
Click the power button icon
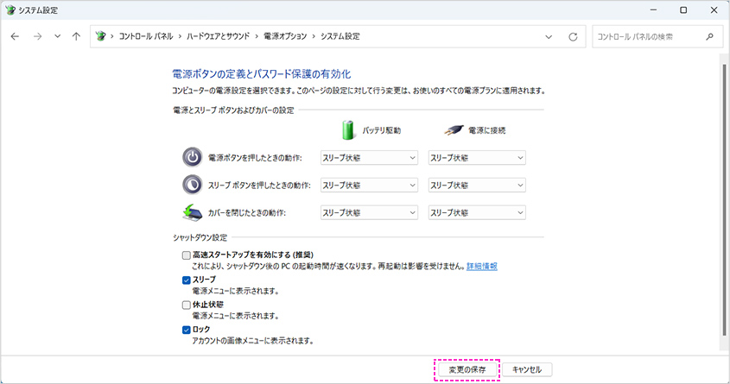191,158
